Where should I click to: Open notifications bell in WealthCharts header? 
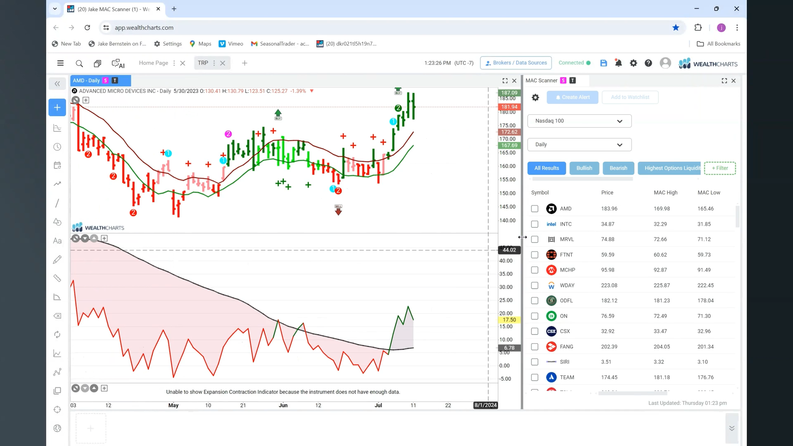click(618, 63)
